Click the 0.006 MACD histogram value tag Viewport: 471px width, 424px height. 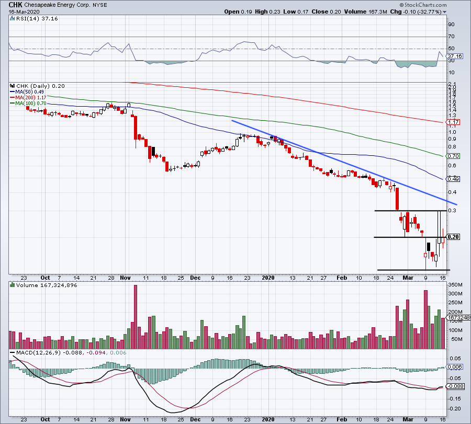tap(454, 367)
